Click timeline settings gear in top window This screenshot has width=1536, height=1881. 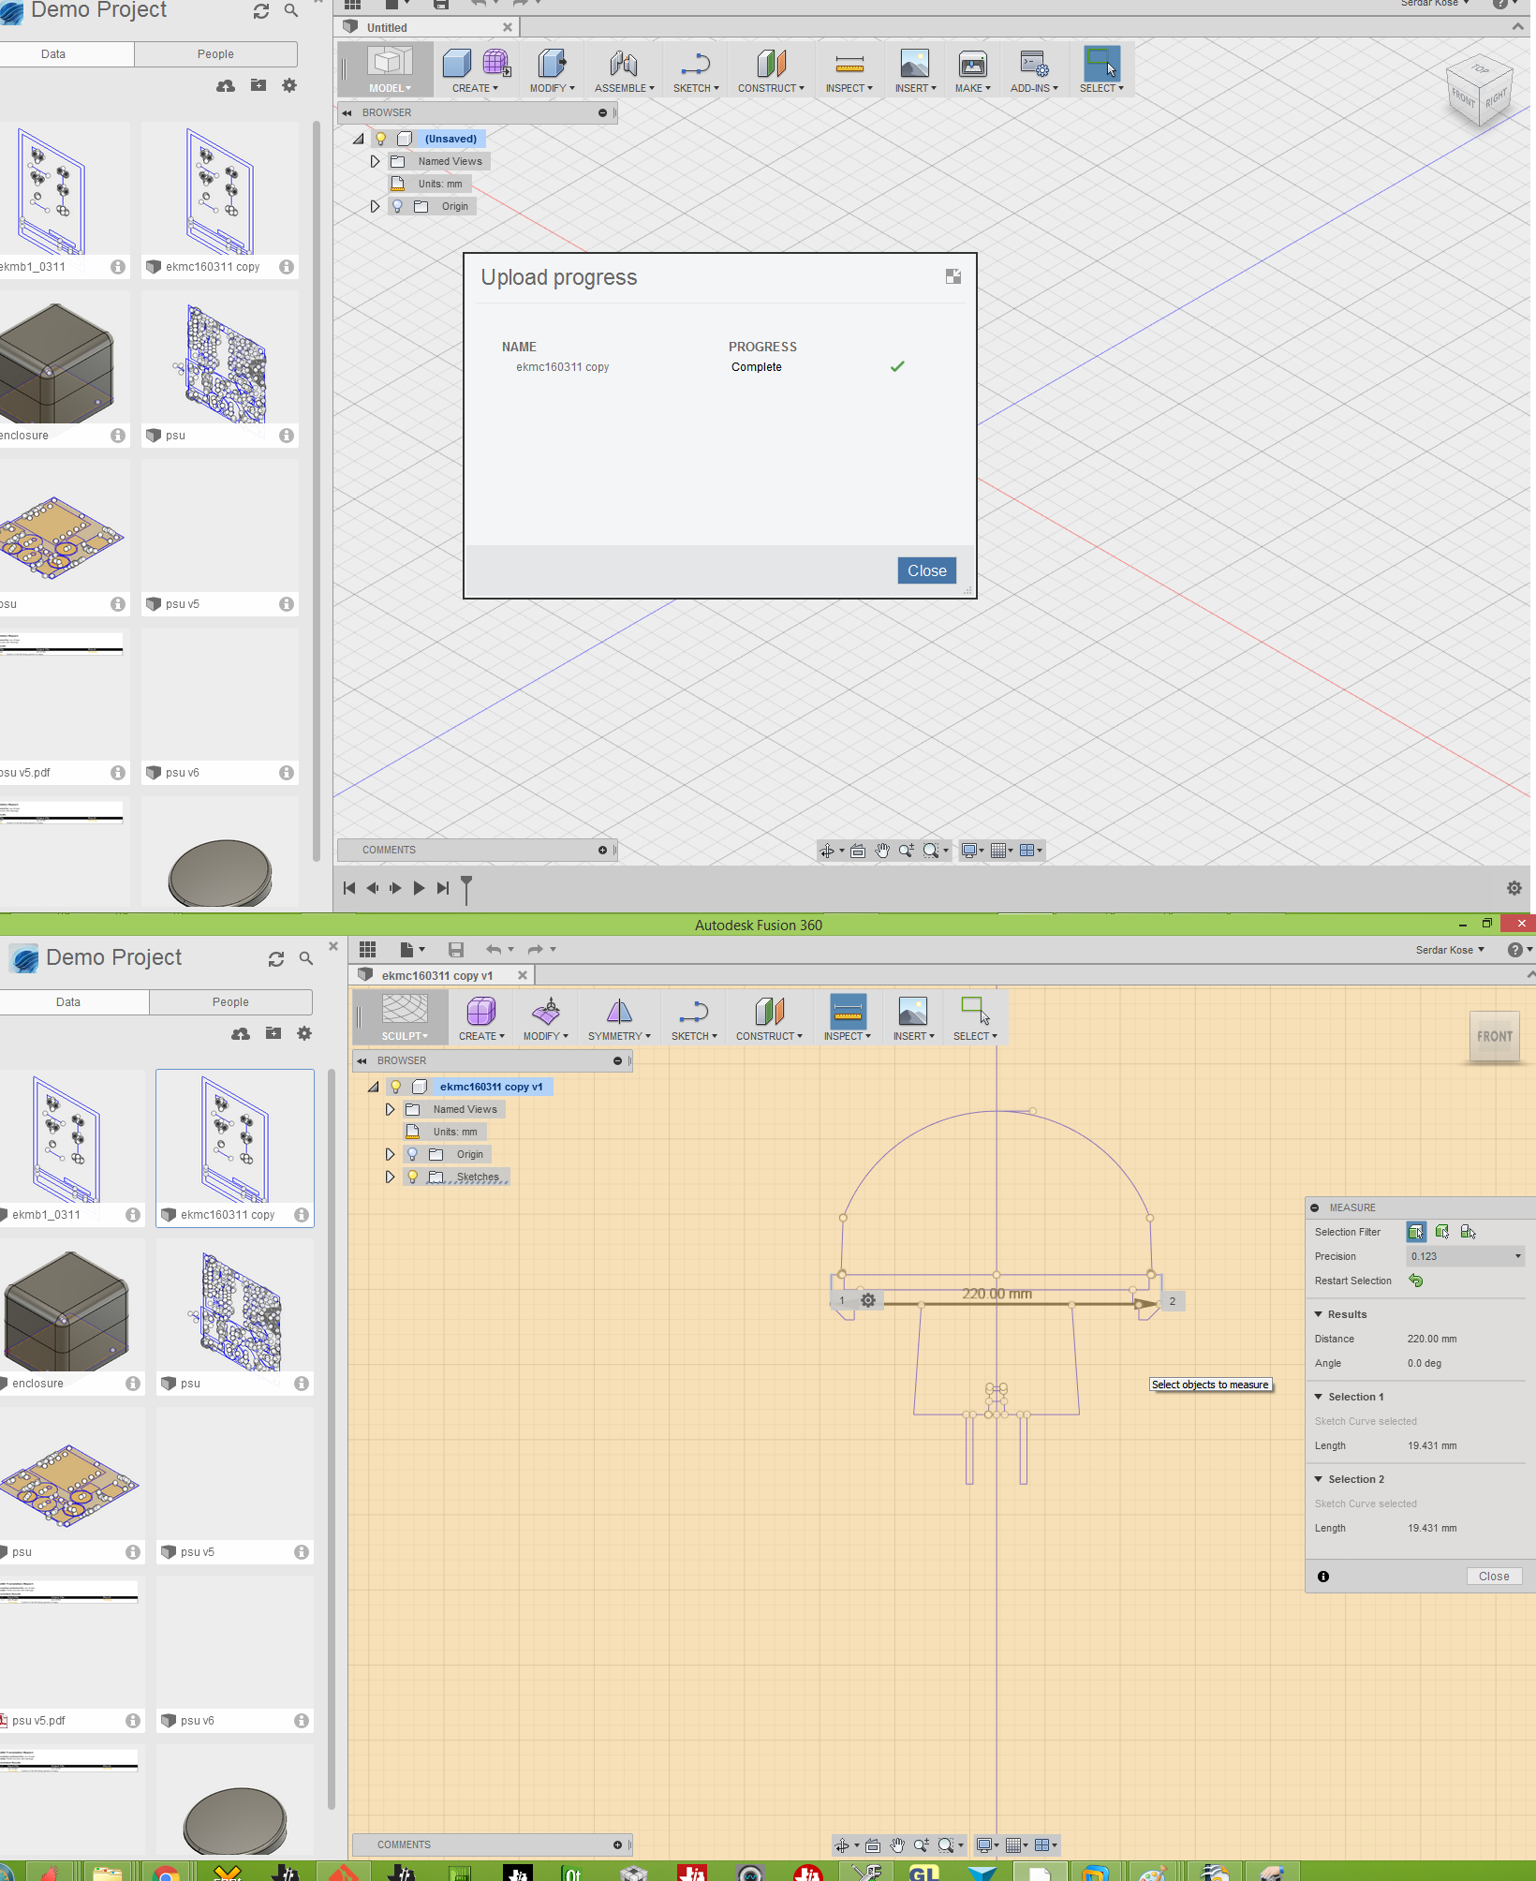[1514, 888]
